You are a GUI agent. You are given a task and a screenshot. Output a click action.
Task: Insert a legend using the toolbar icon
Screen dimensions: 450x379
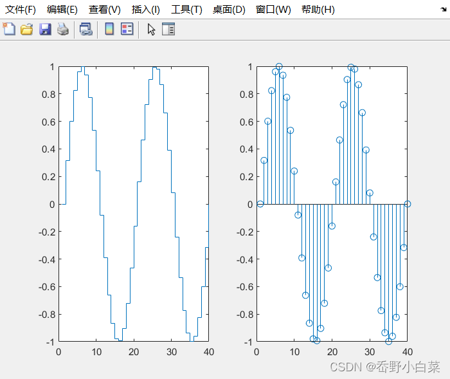coord(127,29)
